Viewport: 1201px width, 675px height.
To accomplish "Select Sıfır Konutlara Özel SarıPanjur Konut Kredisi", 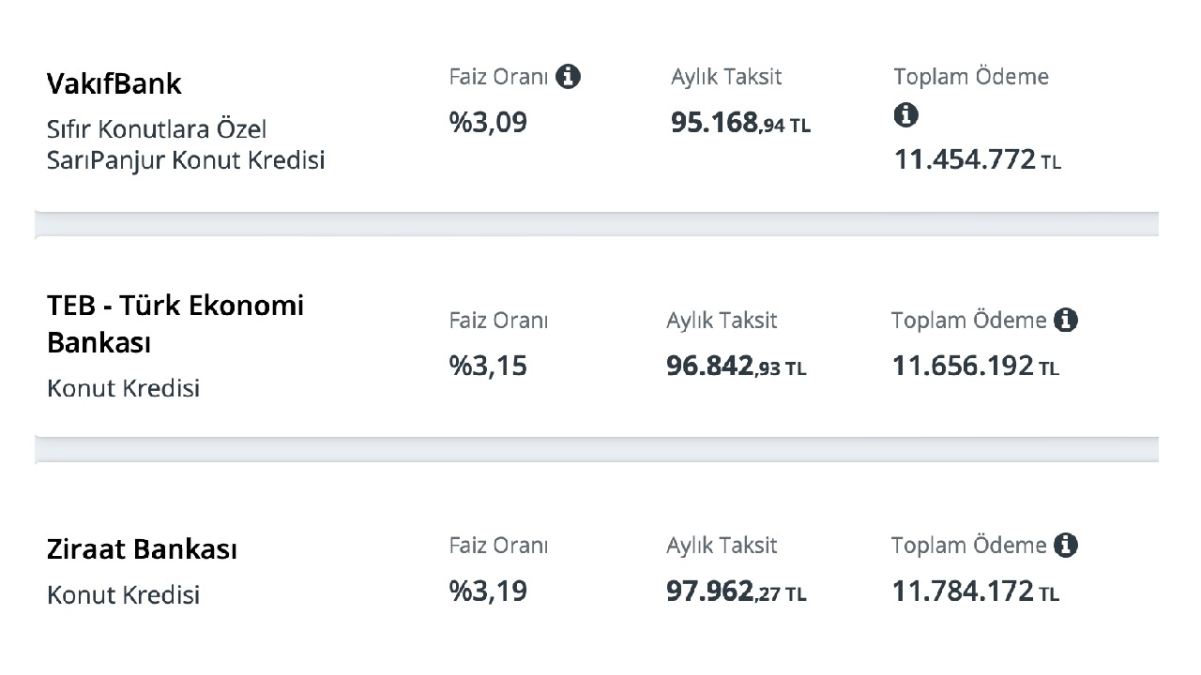I will pyautogui.click(x=186, y=144).
